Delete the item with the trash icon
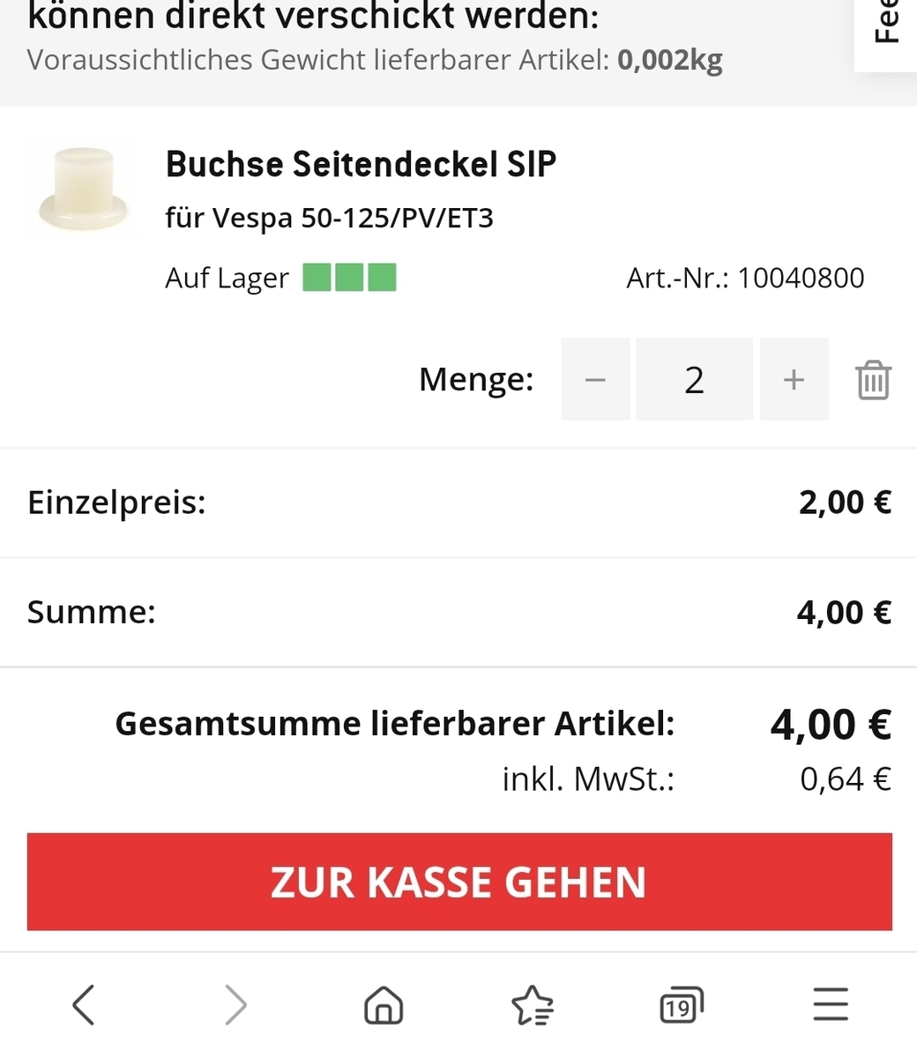 pyautogui.click(x=873, y=380)
